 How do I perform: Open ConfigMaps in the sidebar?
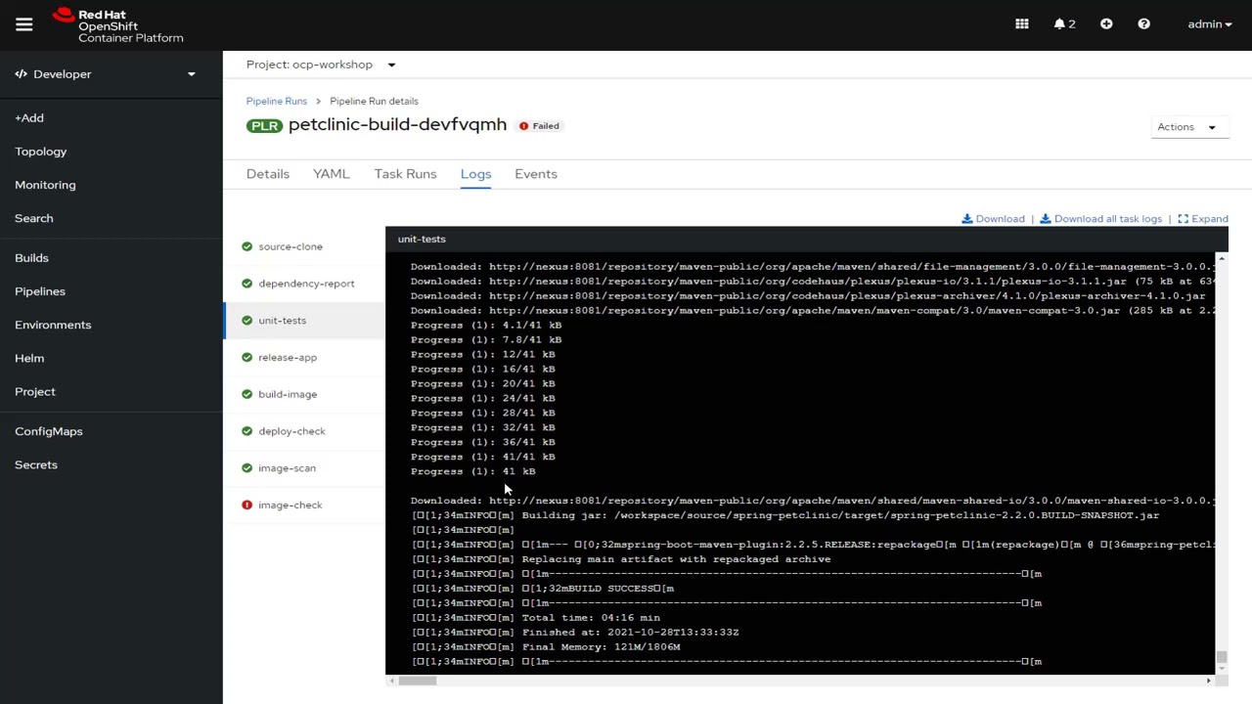point(49,431)
